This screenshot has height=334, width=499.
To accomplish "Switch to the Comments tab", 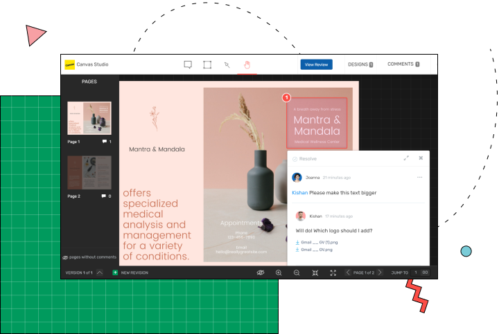I will 403,64.
